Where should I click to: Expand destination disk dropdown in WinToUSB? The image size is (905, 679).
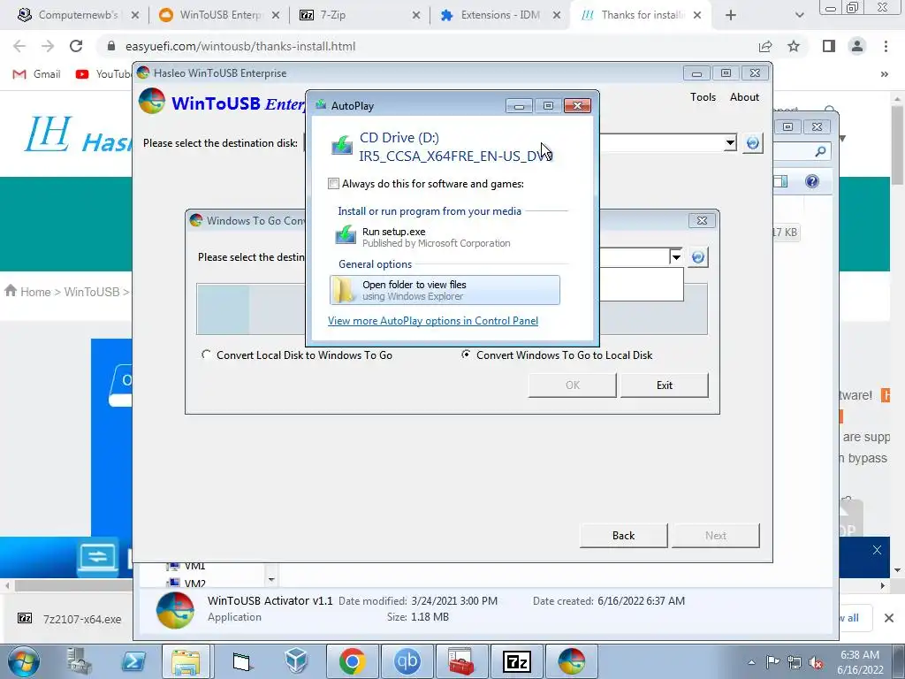pyautogui.click(x=730, y=142)
